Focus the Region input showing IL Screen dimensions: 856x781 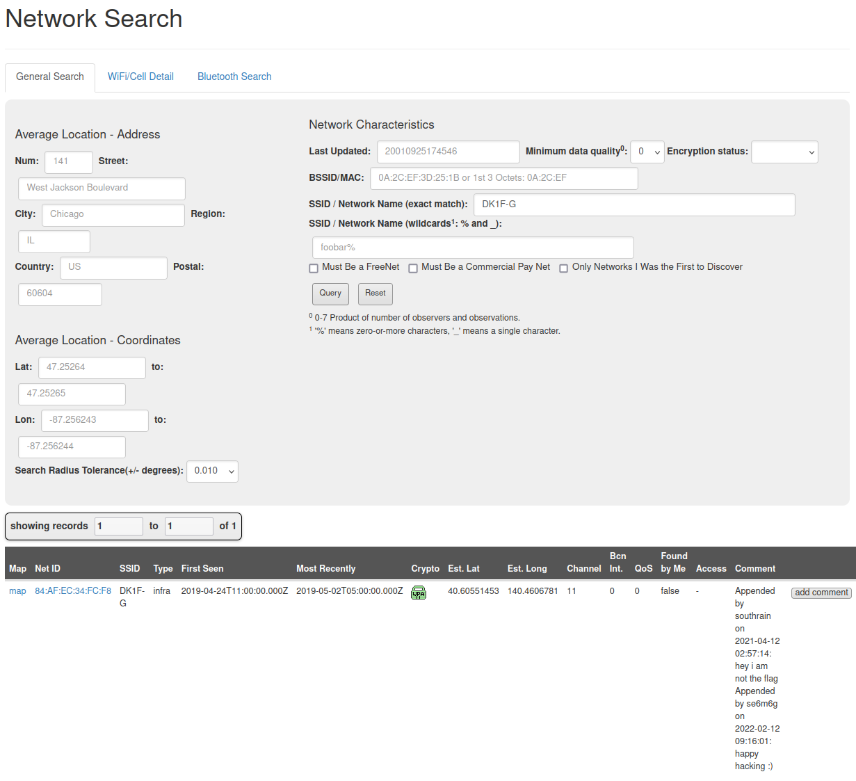click(x=54, y=241)
